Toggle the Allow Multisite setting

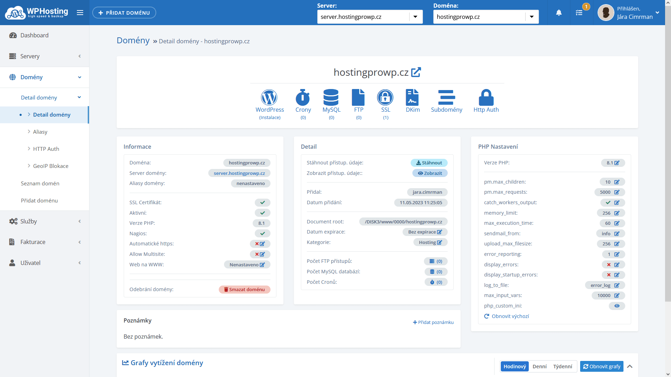click(260, 254)
